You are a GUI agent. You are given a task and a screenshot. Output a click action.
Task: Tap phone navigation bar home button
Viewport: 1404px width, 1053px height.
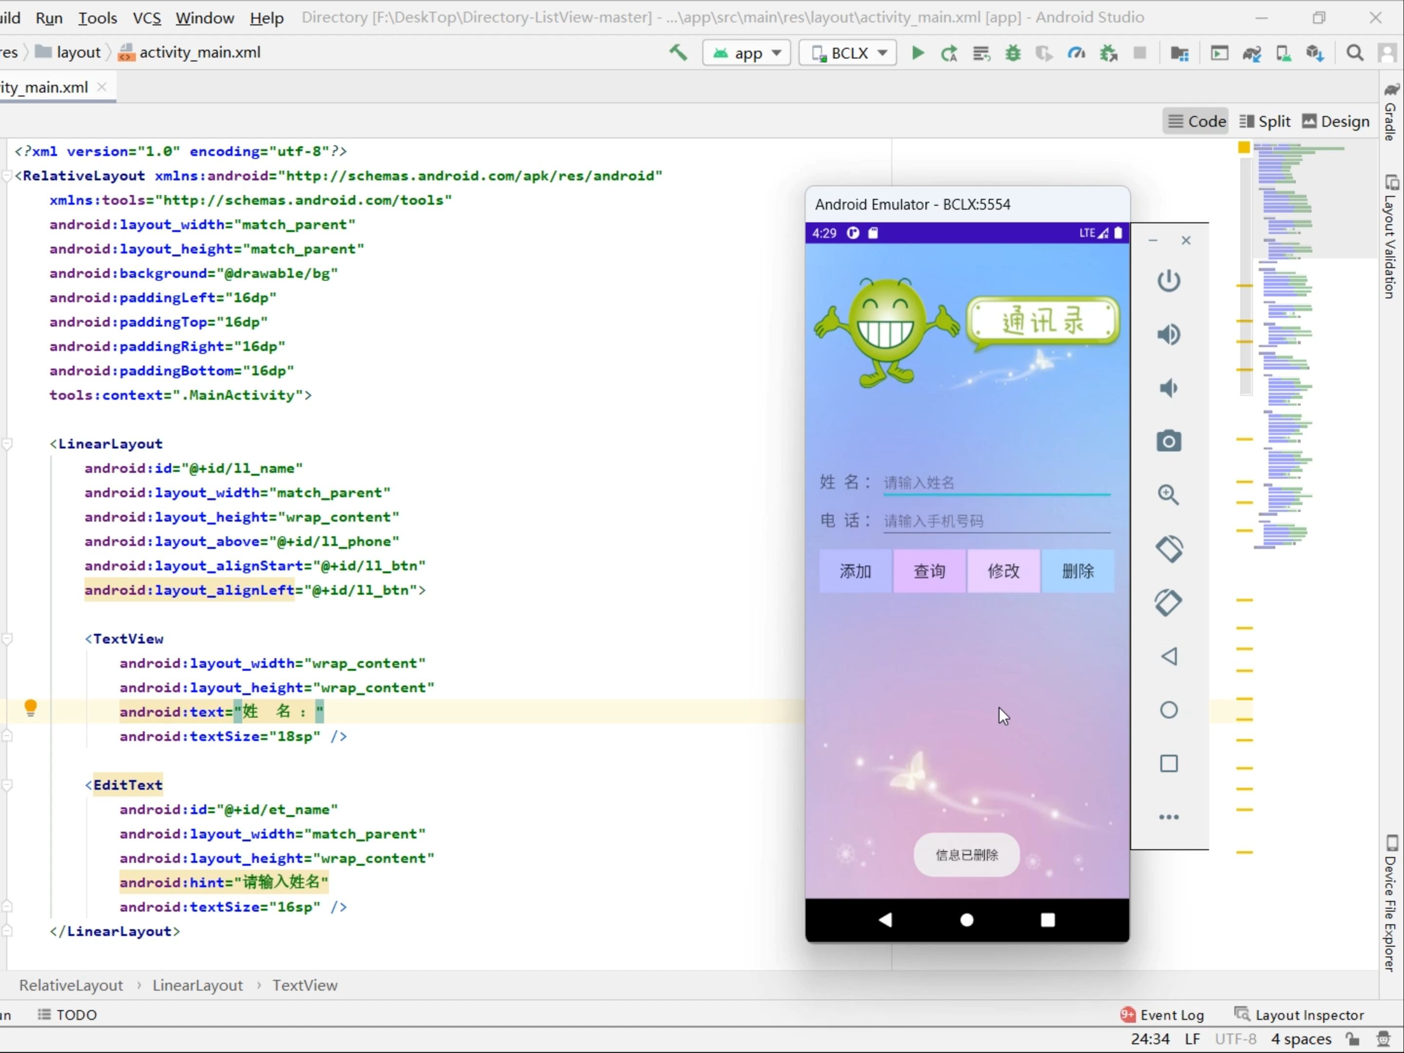967,919
